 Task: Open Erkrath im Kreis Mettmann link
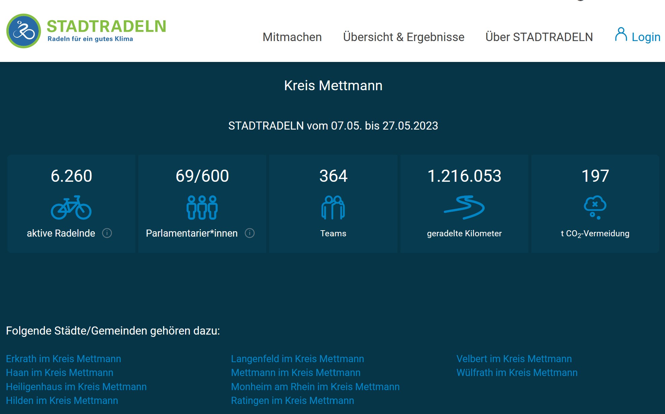point(64,359)
